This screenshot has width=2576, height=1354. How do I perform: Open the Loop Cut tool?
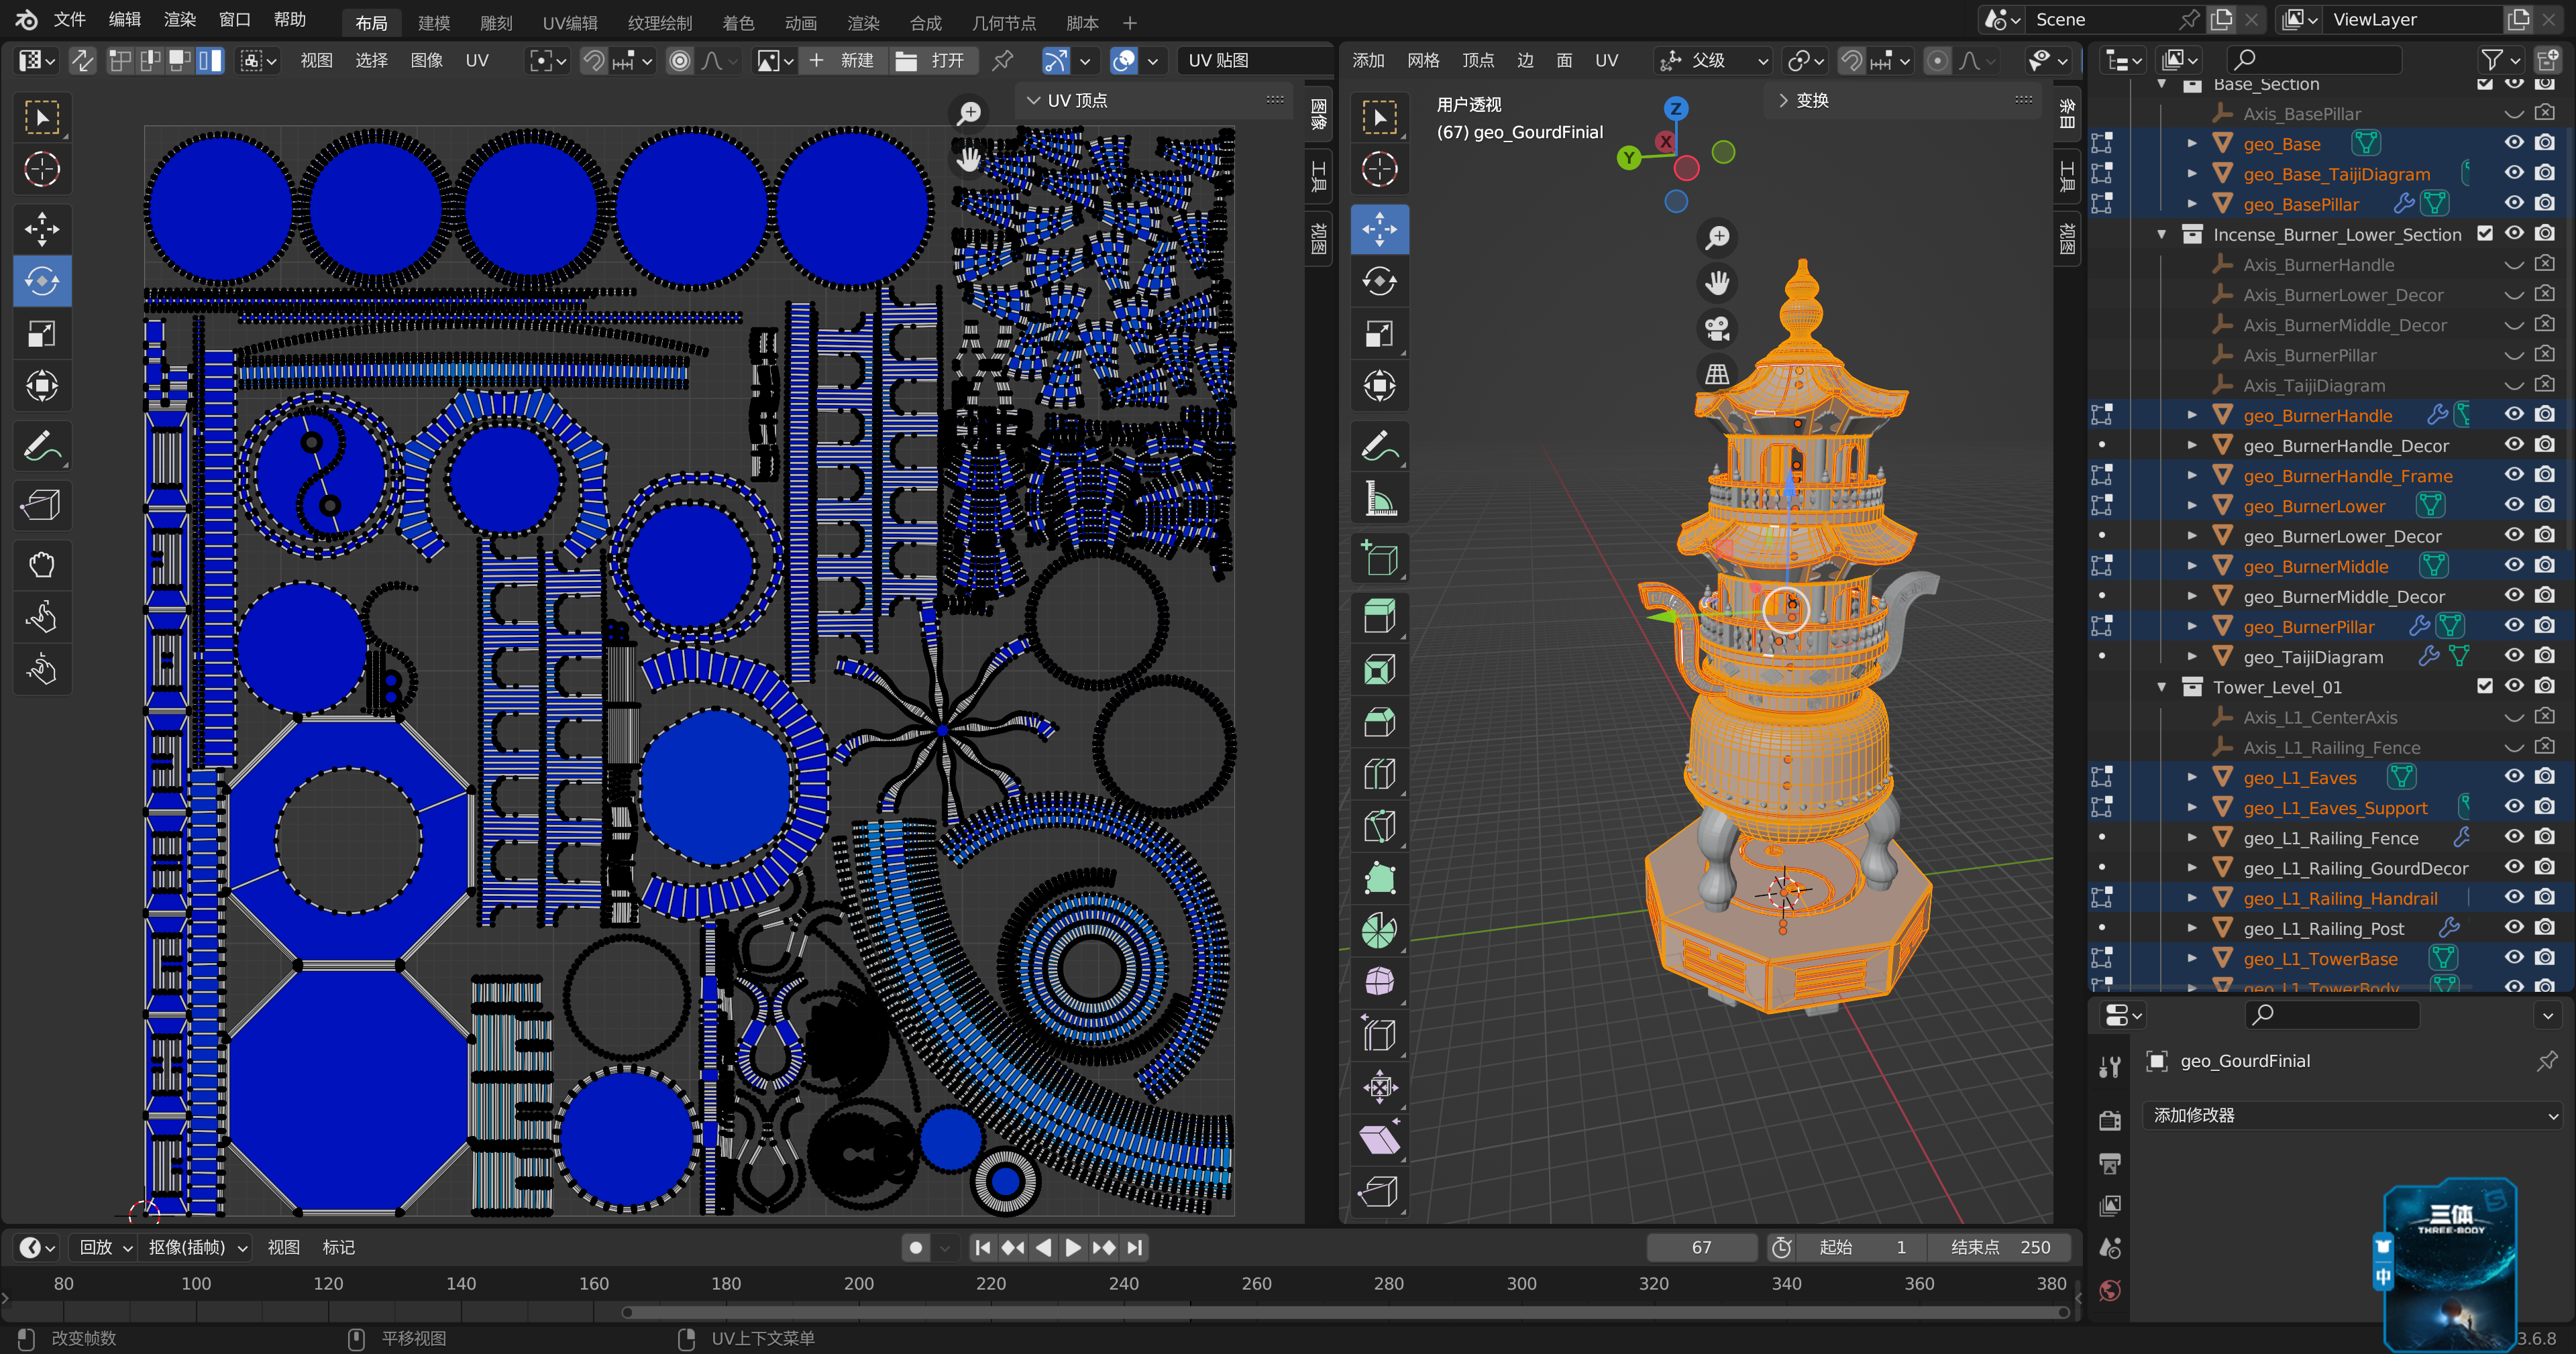tap(1379, 773)
